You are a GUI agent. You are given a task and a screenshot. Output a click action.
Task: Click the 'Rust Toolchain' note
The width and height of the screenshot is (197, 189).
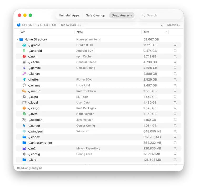tap(86, 91)
